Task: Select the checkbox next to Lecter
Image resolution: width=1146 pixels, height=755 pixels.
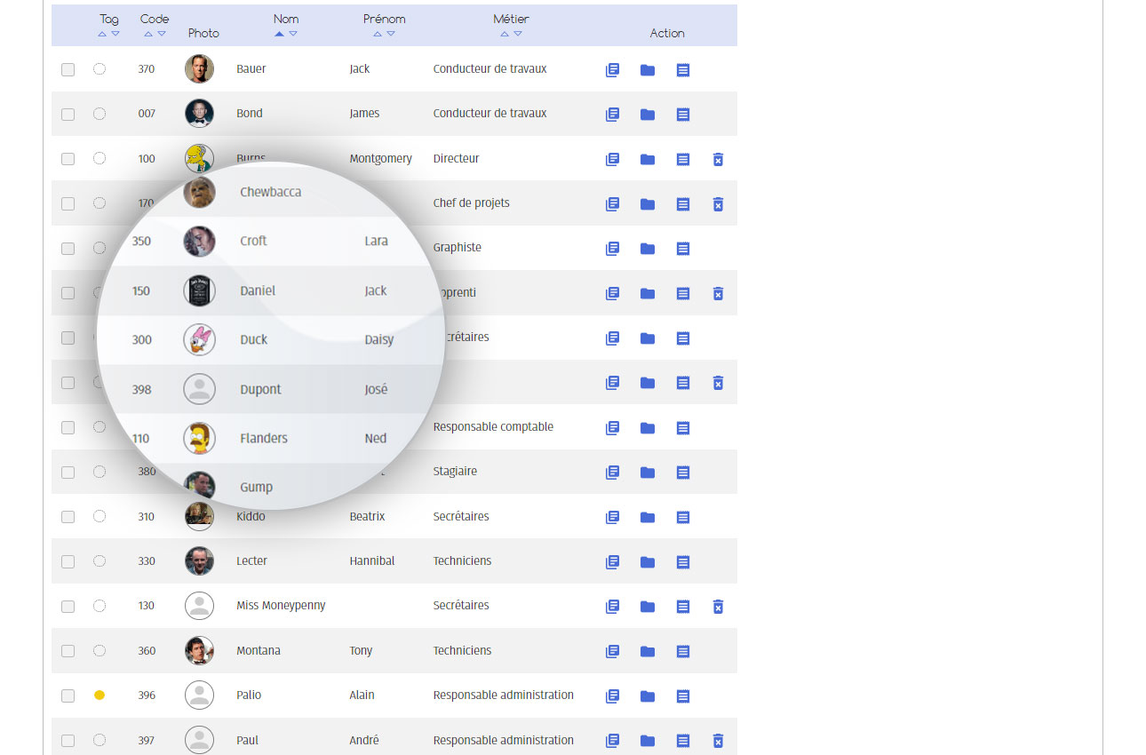Action: click(68, 561)
